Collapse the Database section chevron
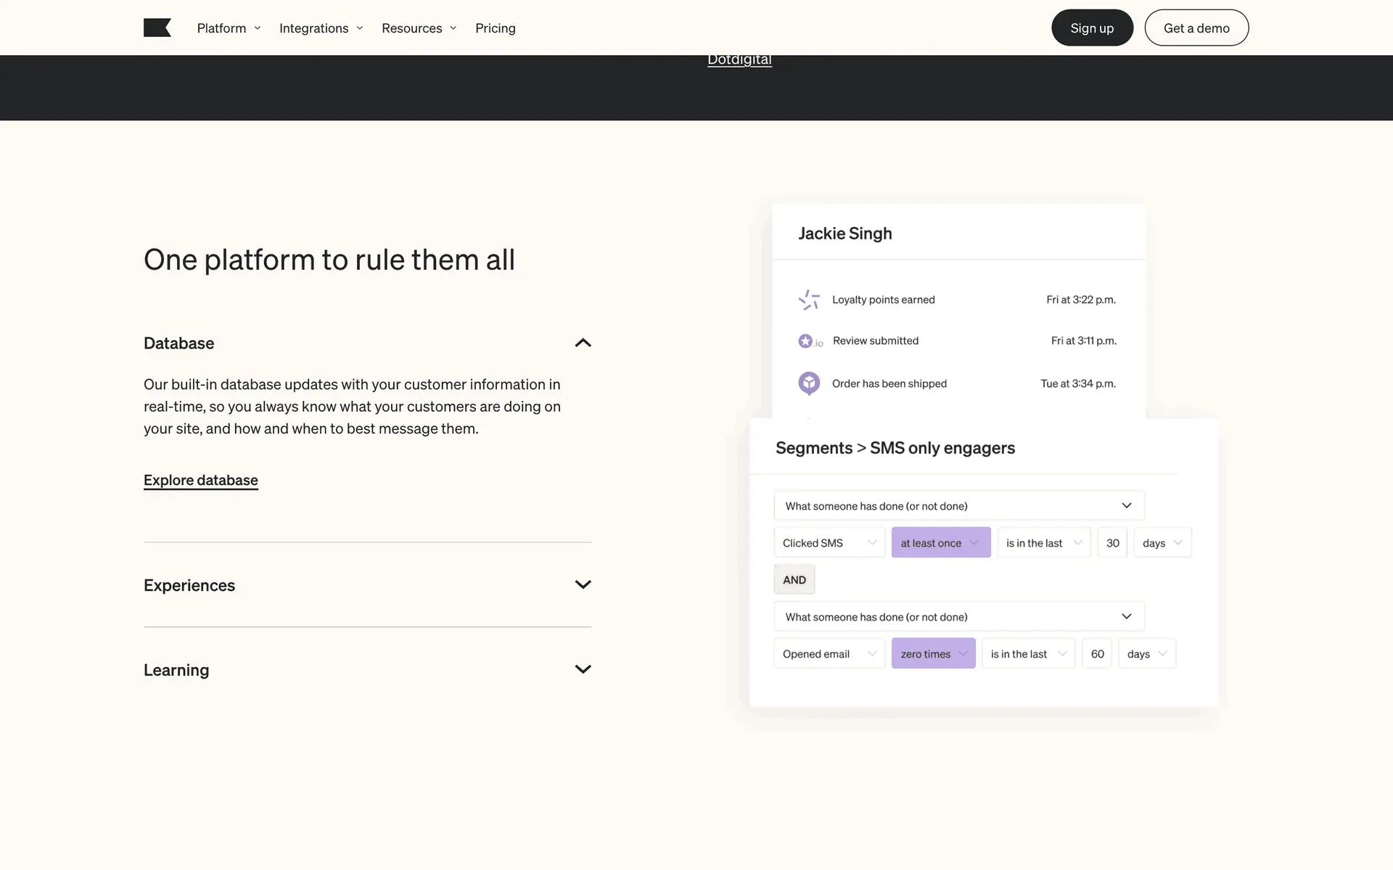 pyautogui.click(x=583, y=343)
